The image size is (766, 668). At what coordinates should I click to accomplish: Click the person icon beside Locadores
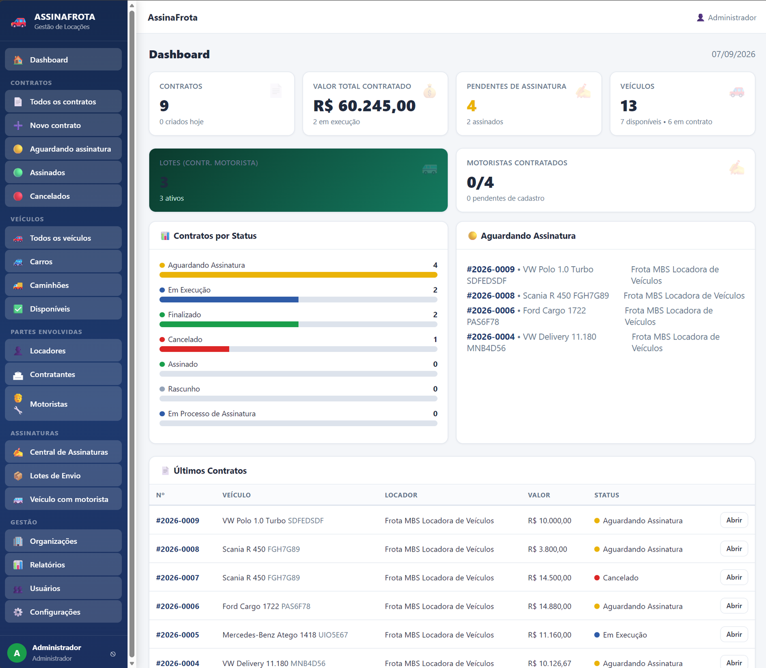pyautogui.click(x=18, y=351)
